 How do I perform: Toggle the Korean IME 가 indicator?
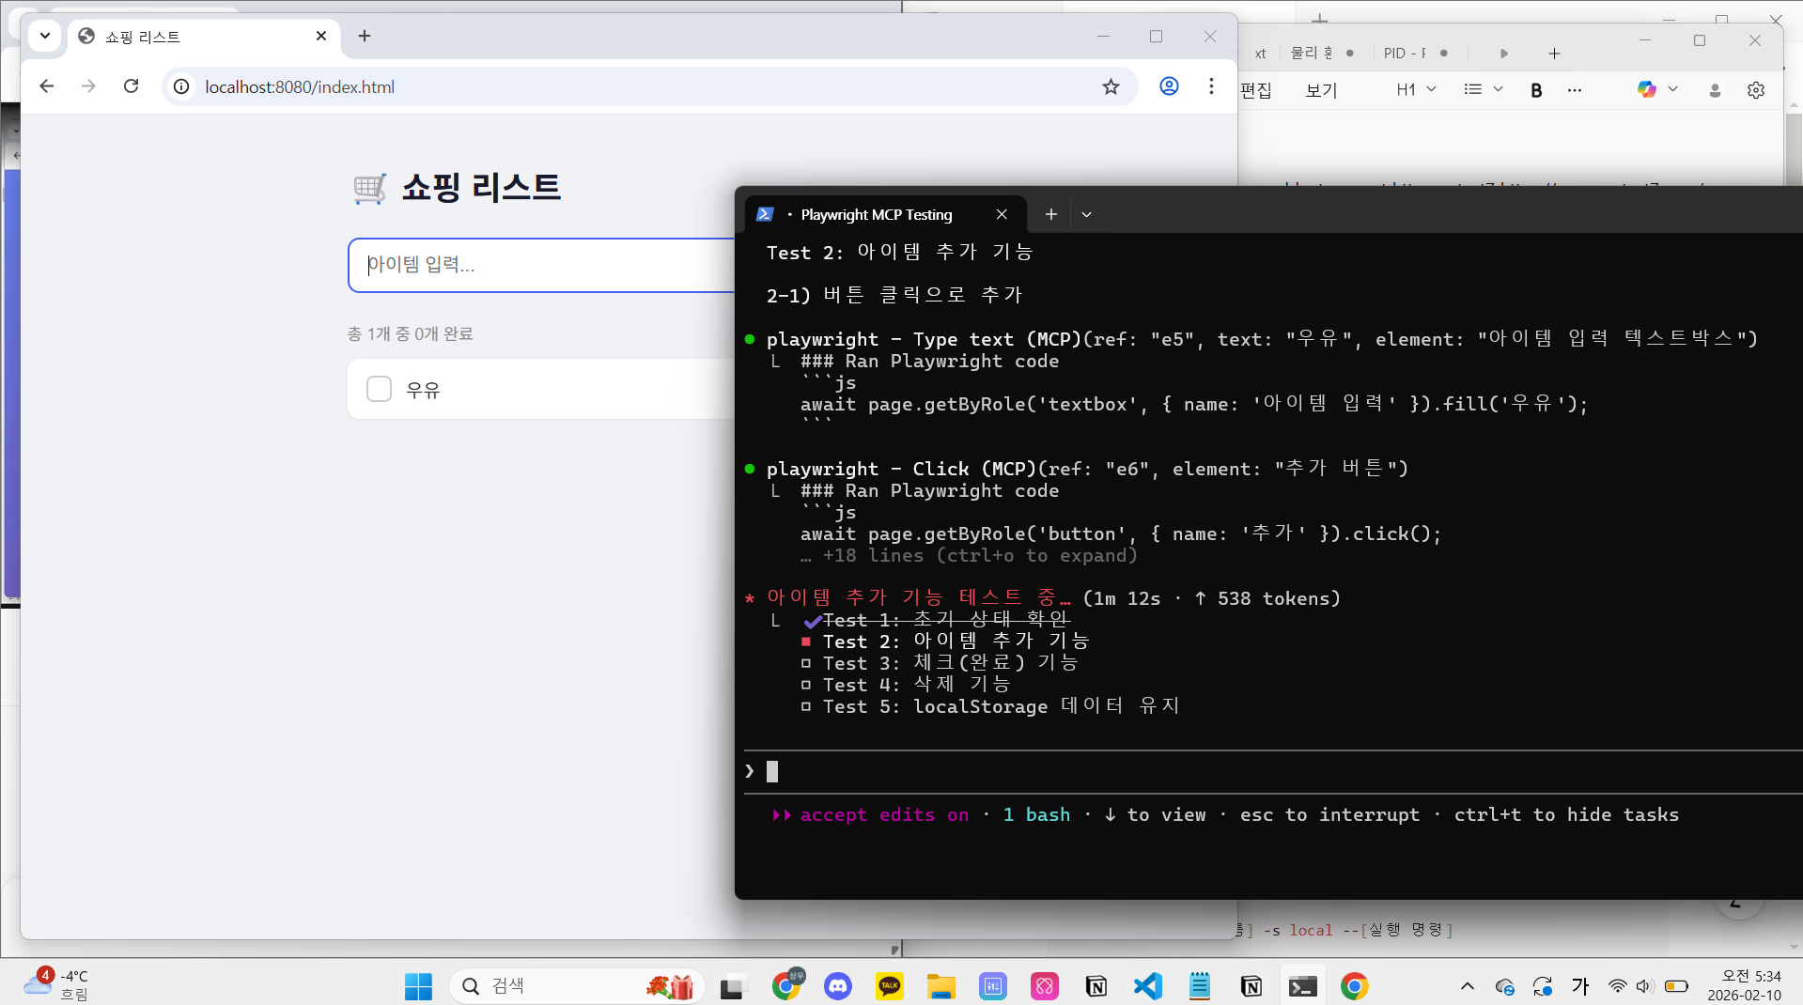(x=1580, y=986)
